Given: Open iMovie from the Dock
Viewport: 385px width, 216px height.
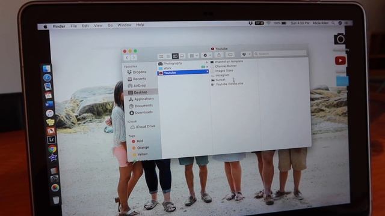Looking at the screenshot, I should click(53, 157).
